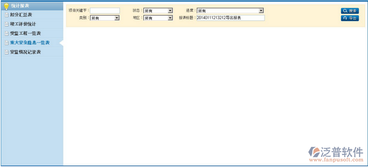The height and width of the screenshot is (167, 368).
Task: Click the 报表标题 text field
Action: click(x=231, y=18)
